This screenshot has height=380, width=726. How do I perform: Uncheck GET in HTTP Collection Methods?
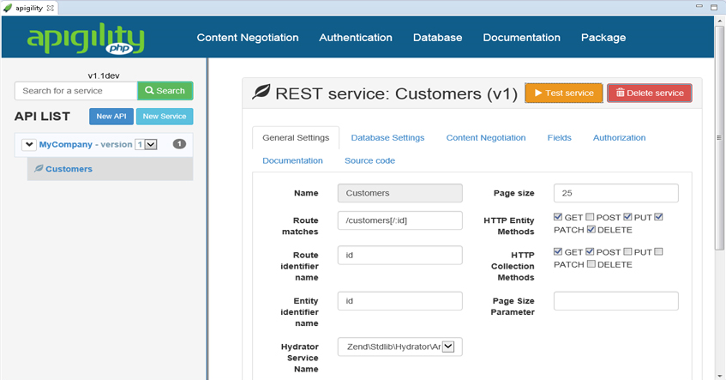[558, 251]
